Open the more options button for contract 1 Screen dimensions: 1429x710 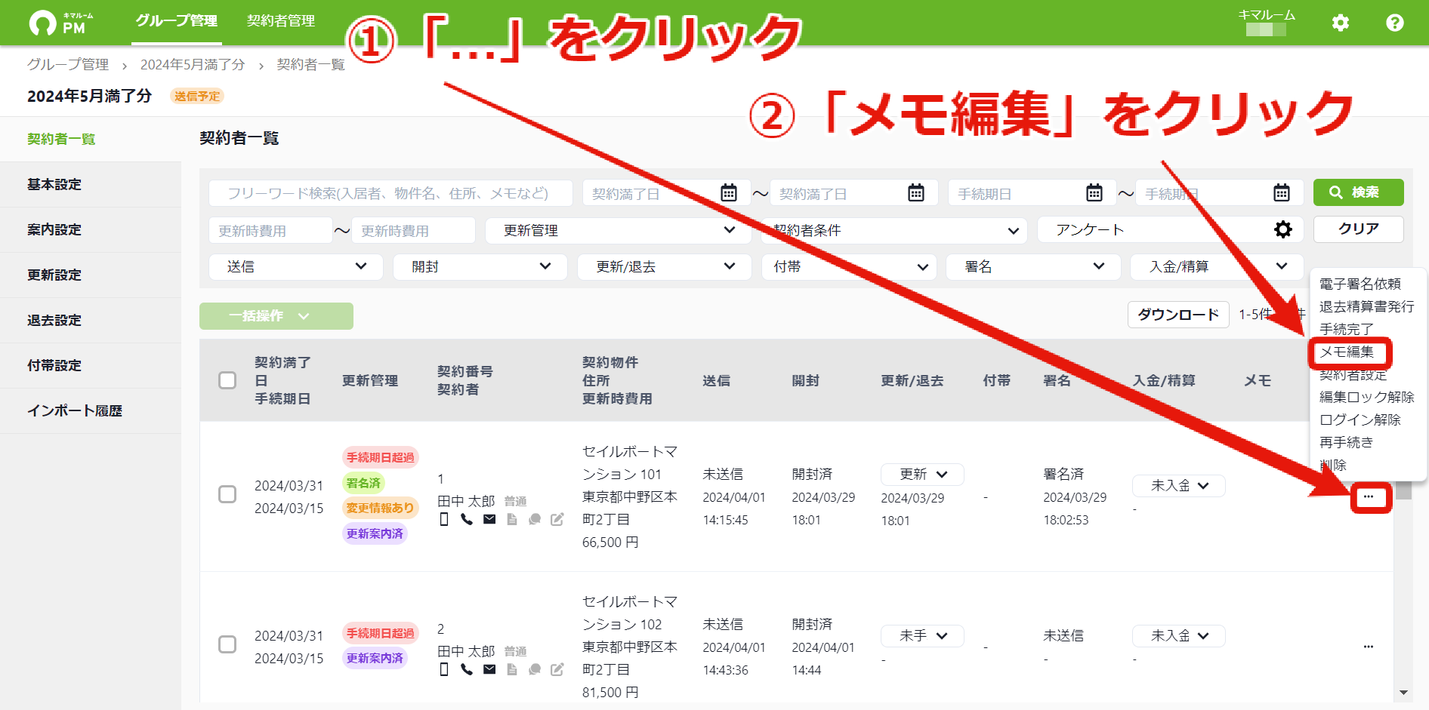tap(1369, 496)
